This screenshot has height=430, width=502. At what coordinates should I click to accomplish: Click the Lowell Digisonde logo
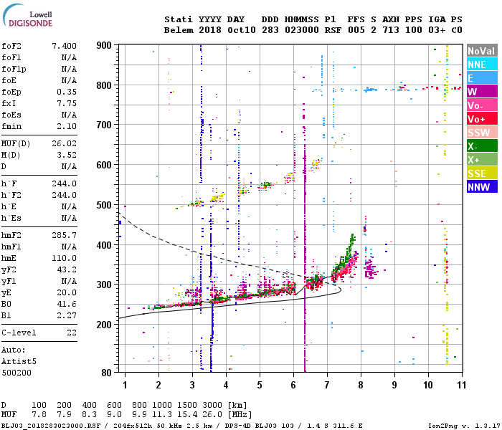tap(27, 16)
